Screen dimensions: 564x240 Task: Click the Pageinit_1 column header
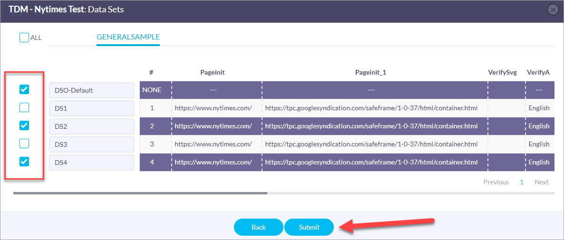(x=370, y=72)
